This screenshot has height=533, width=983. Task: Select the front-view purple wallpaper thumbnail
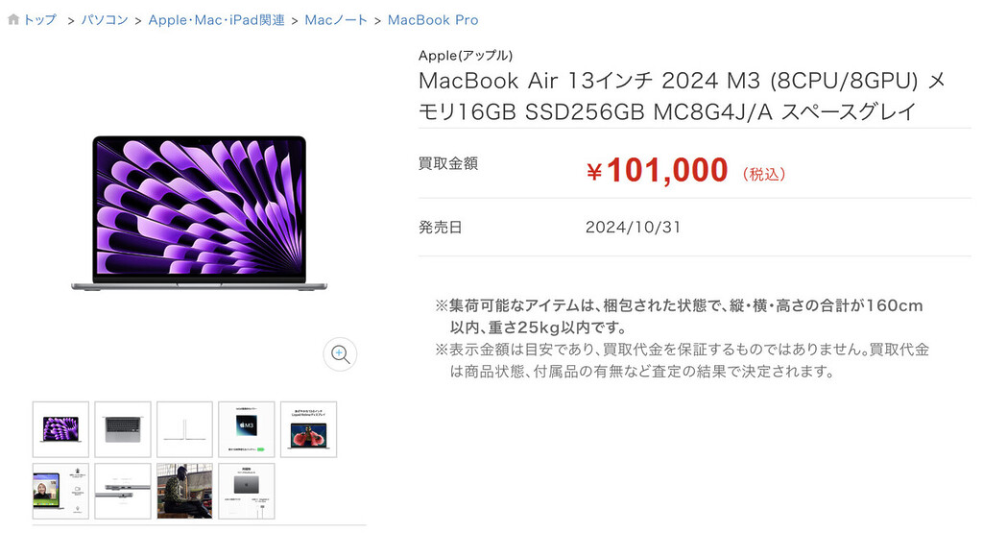point(60,429)
